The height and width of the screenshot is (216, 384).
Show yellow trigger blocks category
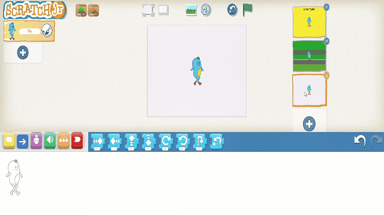coord(9,140)
